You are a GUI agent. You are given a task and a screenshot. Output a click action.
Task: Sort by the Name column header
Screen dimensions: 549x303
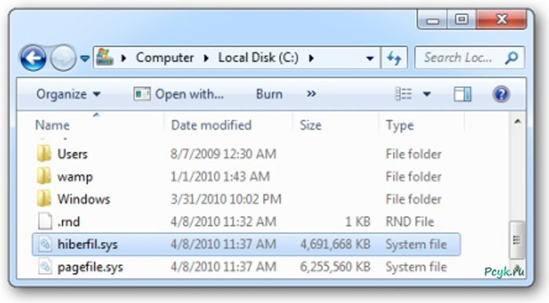(x=53, y=125)
